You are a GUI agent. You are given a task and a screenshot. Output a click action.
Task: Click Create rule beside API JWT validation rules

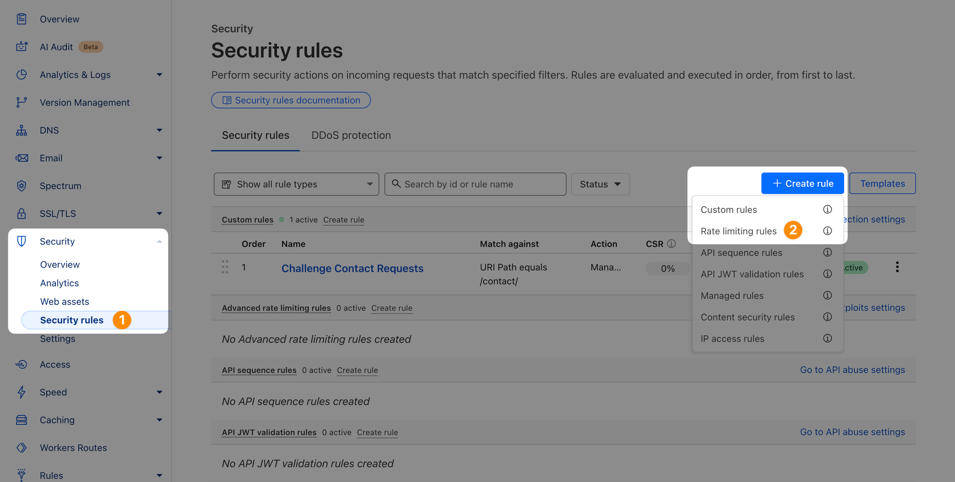tap(378, 432)
